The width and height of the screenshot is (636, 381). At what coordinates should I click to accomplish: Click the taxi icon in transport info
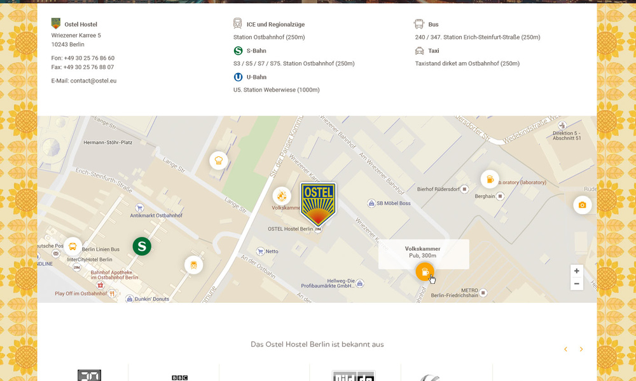419,51
